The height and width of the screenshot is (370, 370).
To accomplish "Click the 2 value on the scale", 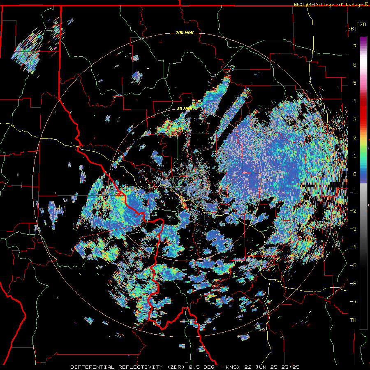I will [355, 138].
